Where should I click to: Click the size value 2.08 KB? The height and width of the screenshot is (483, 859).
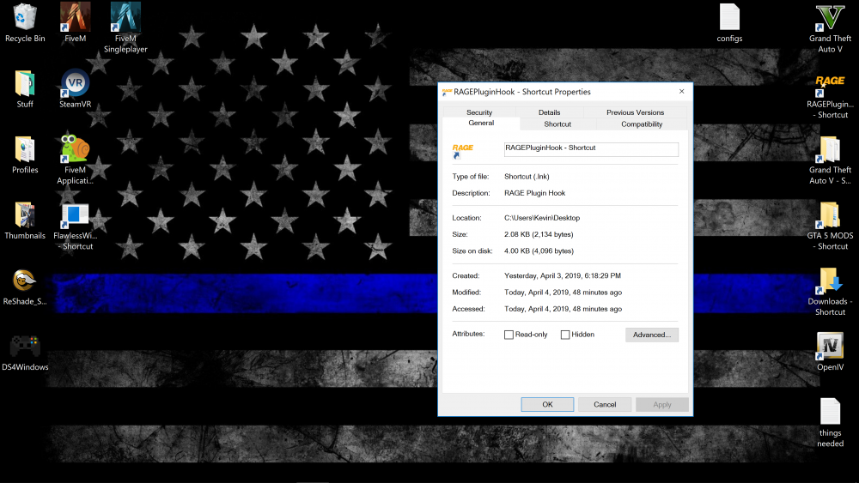[x=539, y=234]
